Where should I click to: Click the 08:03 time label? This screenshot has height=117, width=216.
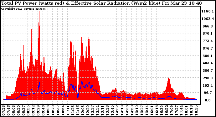(13, 110)
